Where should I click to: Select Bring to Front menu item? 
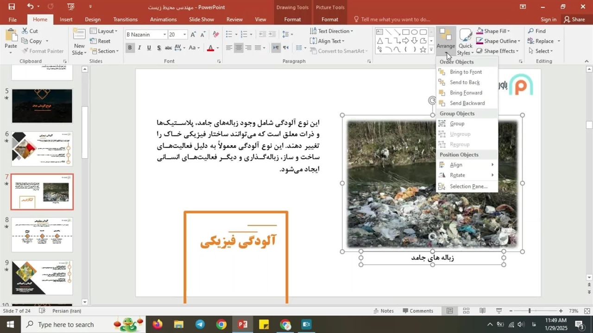click(466, 72)
